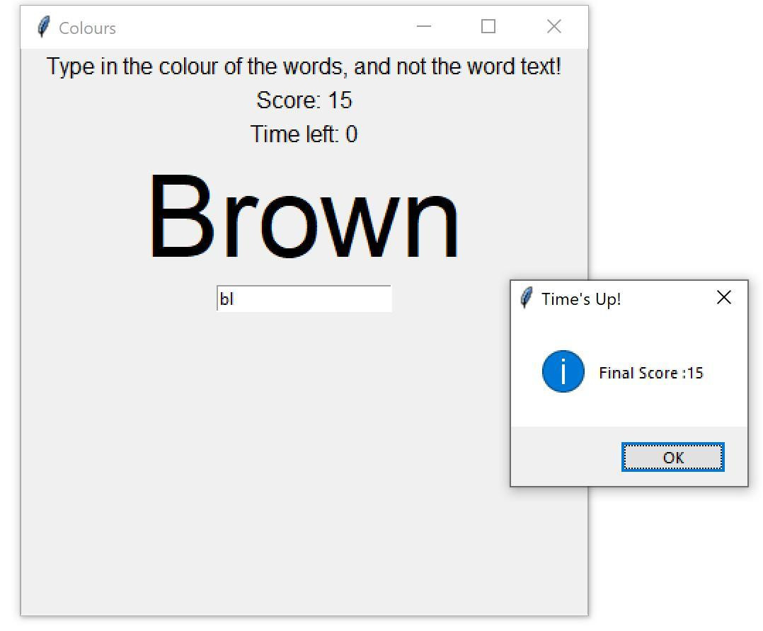Click the OK button in the dialog
This screenshot has width=763, height=631.
(672, 457)
